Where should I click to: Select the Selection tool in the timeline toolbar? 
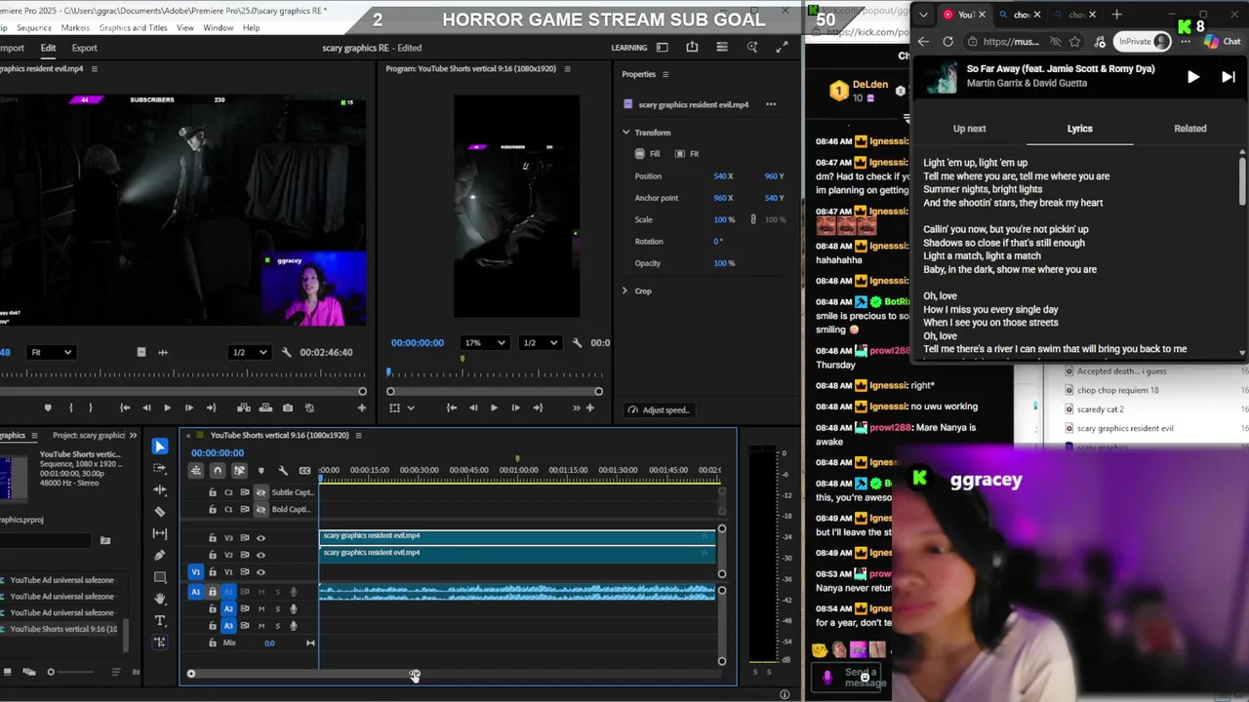[x=160, y=447]
